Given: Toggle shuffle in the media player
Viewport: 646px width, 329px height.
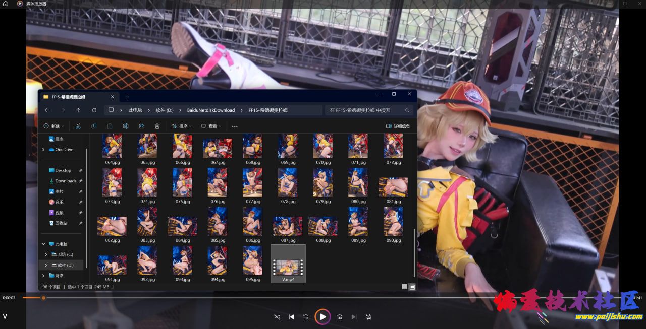Looking at the screenshot, I should (x=277, y=317).
